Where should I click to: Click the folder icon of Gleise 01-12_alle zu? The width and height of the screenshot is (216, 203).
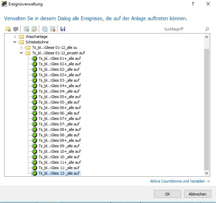(x=28, y=48)
